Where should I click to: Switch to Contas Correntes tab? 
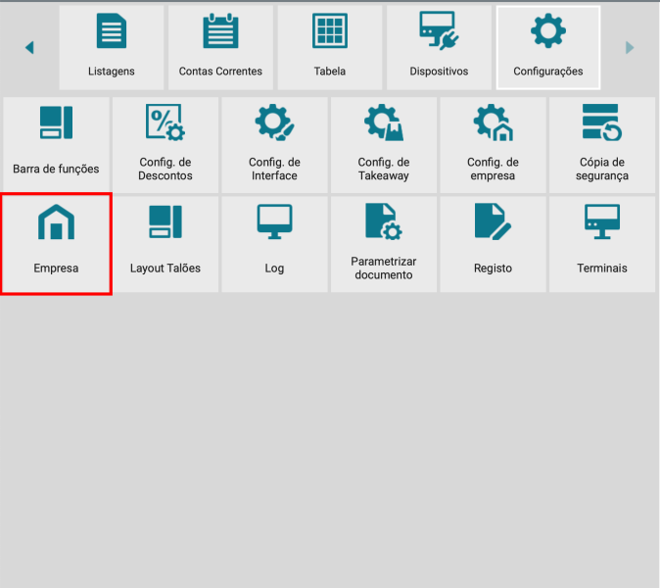click(x=220, y=47)
